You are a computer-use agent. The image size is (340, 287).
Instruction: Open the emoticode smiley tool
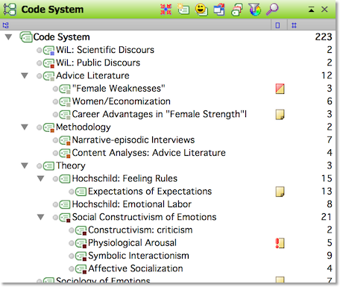[x=201, y=10]
